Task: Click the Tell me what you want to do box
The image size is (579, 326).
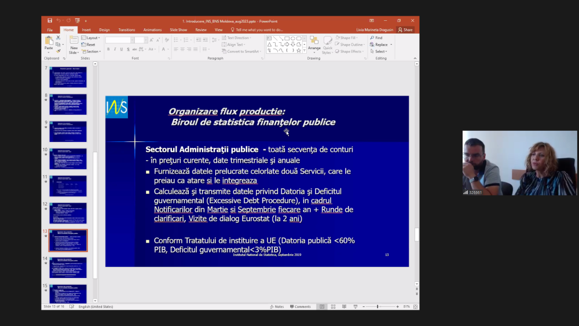Action: tap(257, 30)
